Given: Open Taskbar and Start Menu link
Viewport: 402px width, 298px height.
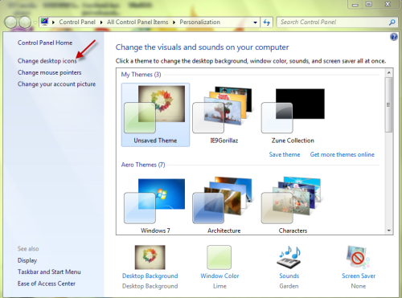Looking at the screenshot, I should point(49,271).
